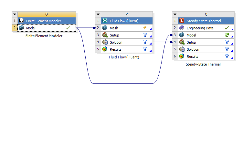This screenshot has height=143, width=243.
Task: Select the column header labeled O
Action: click(47, 15)
